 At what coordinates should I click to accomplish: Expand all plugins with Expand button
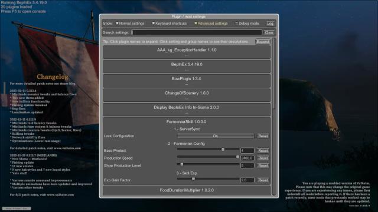coord(262,42)
